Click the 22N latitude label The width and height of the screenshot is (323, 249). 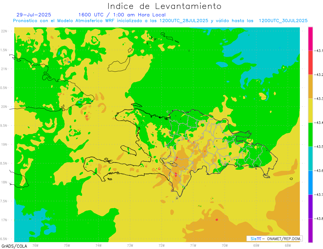(5, 31)
